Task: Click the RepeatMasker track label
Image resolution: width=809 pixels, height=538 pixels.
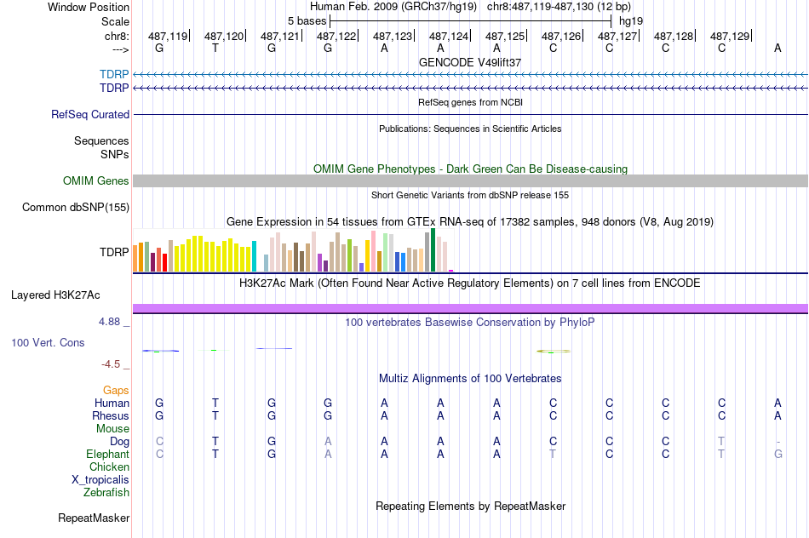Action: 94,518
